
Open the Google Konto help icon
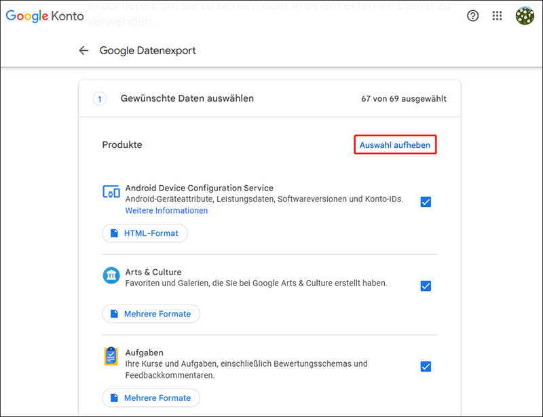click(x=472, y=16)
